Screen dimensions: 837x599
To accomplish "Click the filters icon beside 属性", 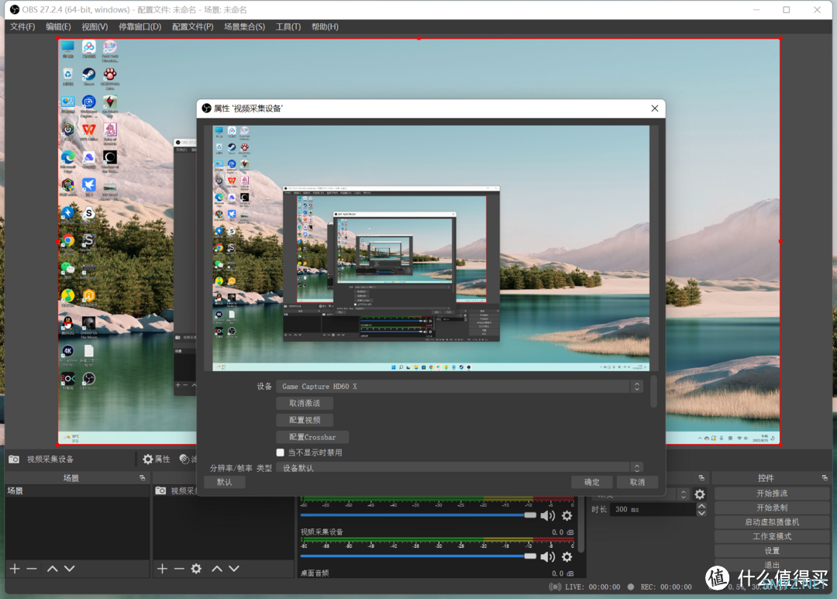I will (184, 459).
